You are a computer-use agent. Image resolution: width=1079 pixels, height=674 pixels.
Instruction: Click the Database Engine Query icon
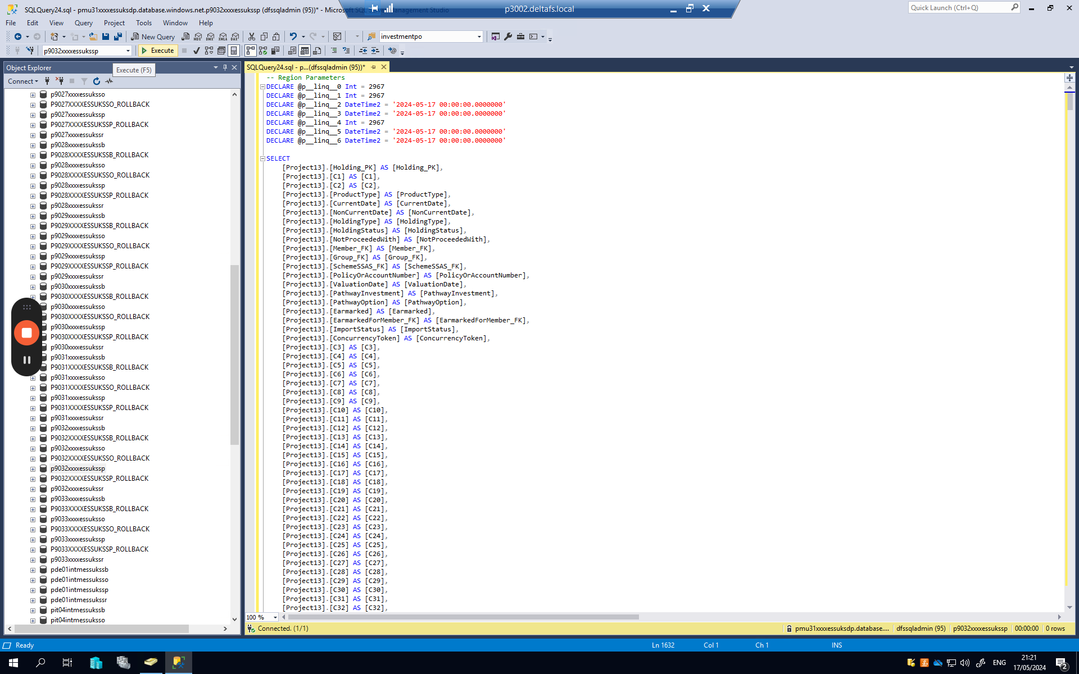[185, 37]
